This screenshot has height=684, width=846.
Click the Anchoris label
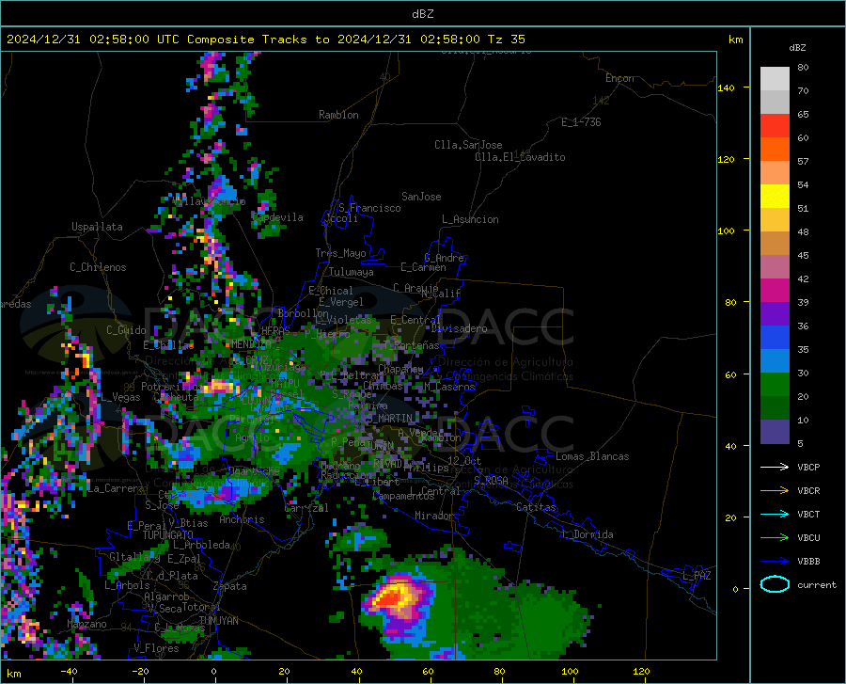(x=242, y=520)
